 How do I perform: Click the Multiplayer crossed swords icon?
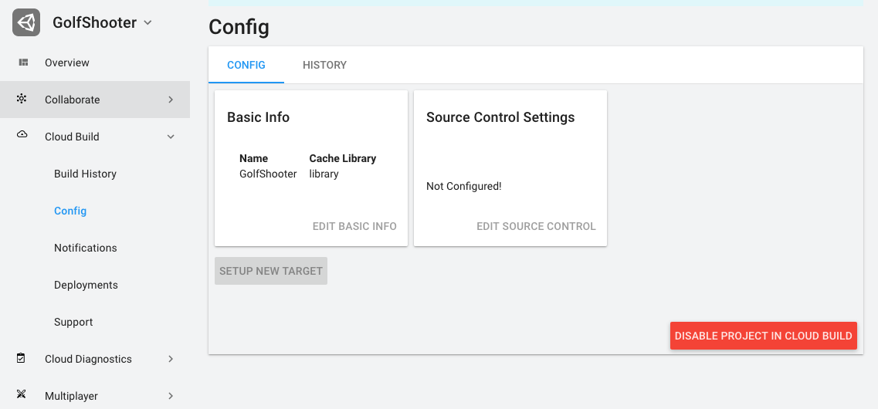click(x=22, y=395)
